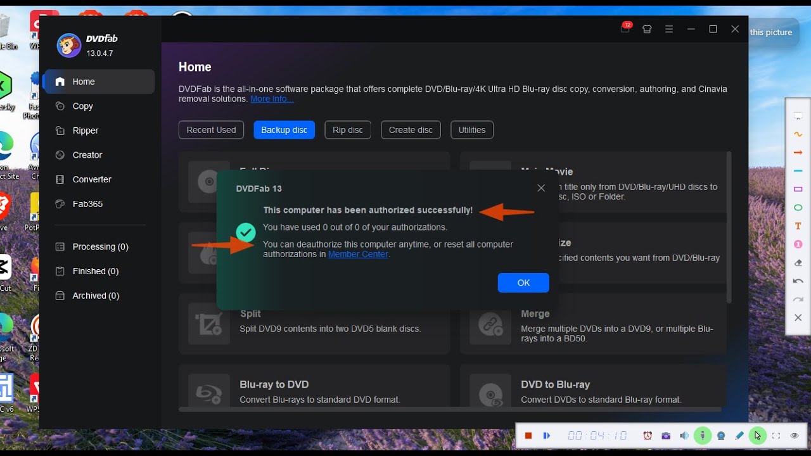This screenshot has width=811, height=456.
Task: Click the Ripper icon in sidebar
Action: point(60,130)
